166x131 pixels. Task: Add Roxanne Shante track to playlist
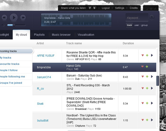point(147,55)
